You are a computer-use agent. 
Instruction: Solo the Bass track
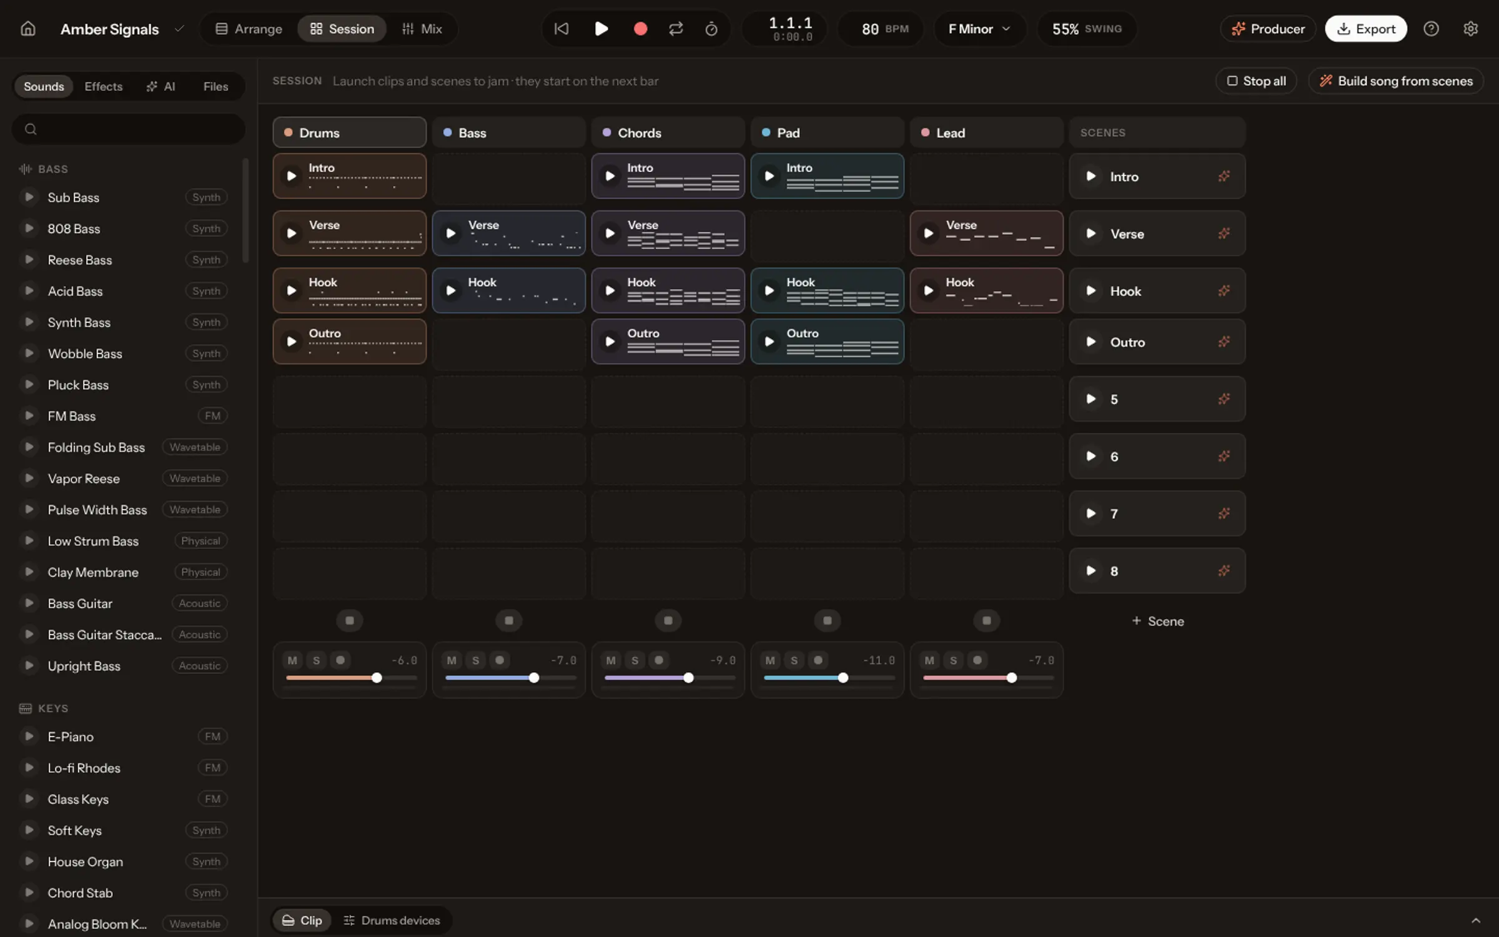pyautogui.click(x=475, y=660)
